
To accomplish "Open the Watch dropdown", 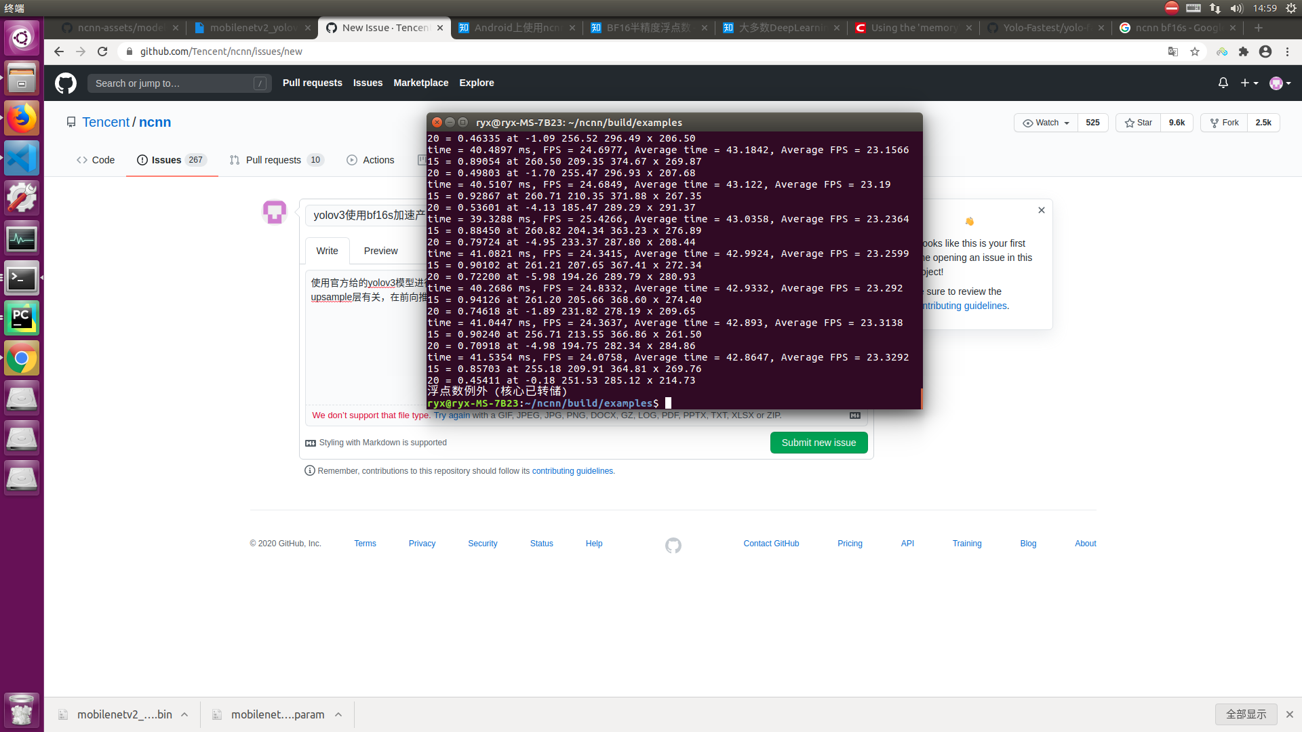I will point(1045,123).
